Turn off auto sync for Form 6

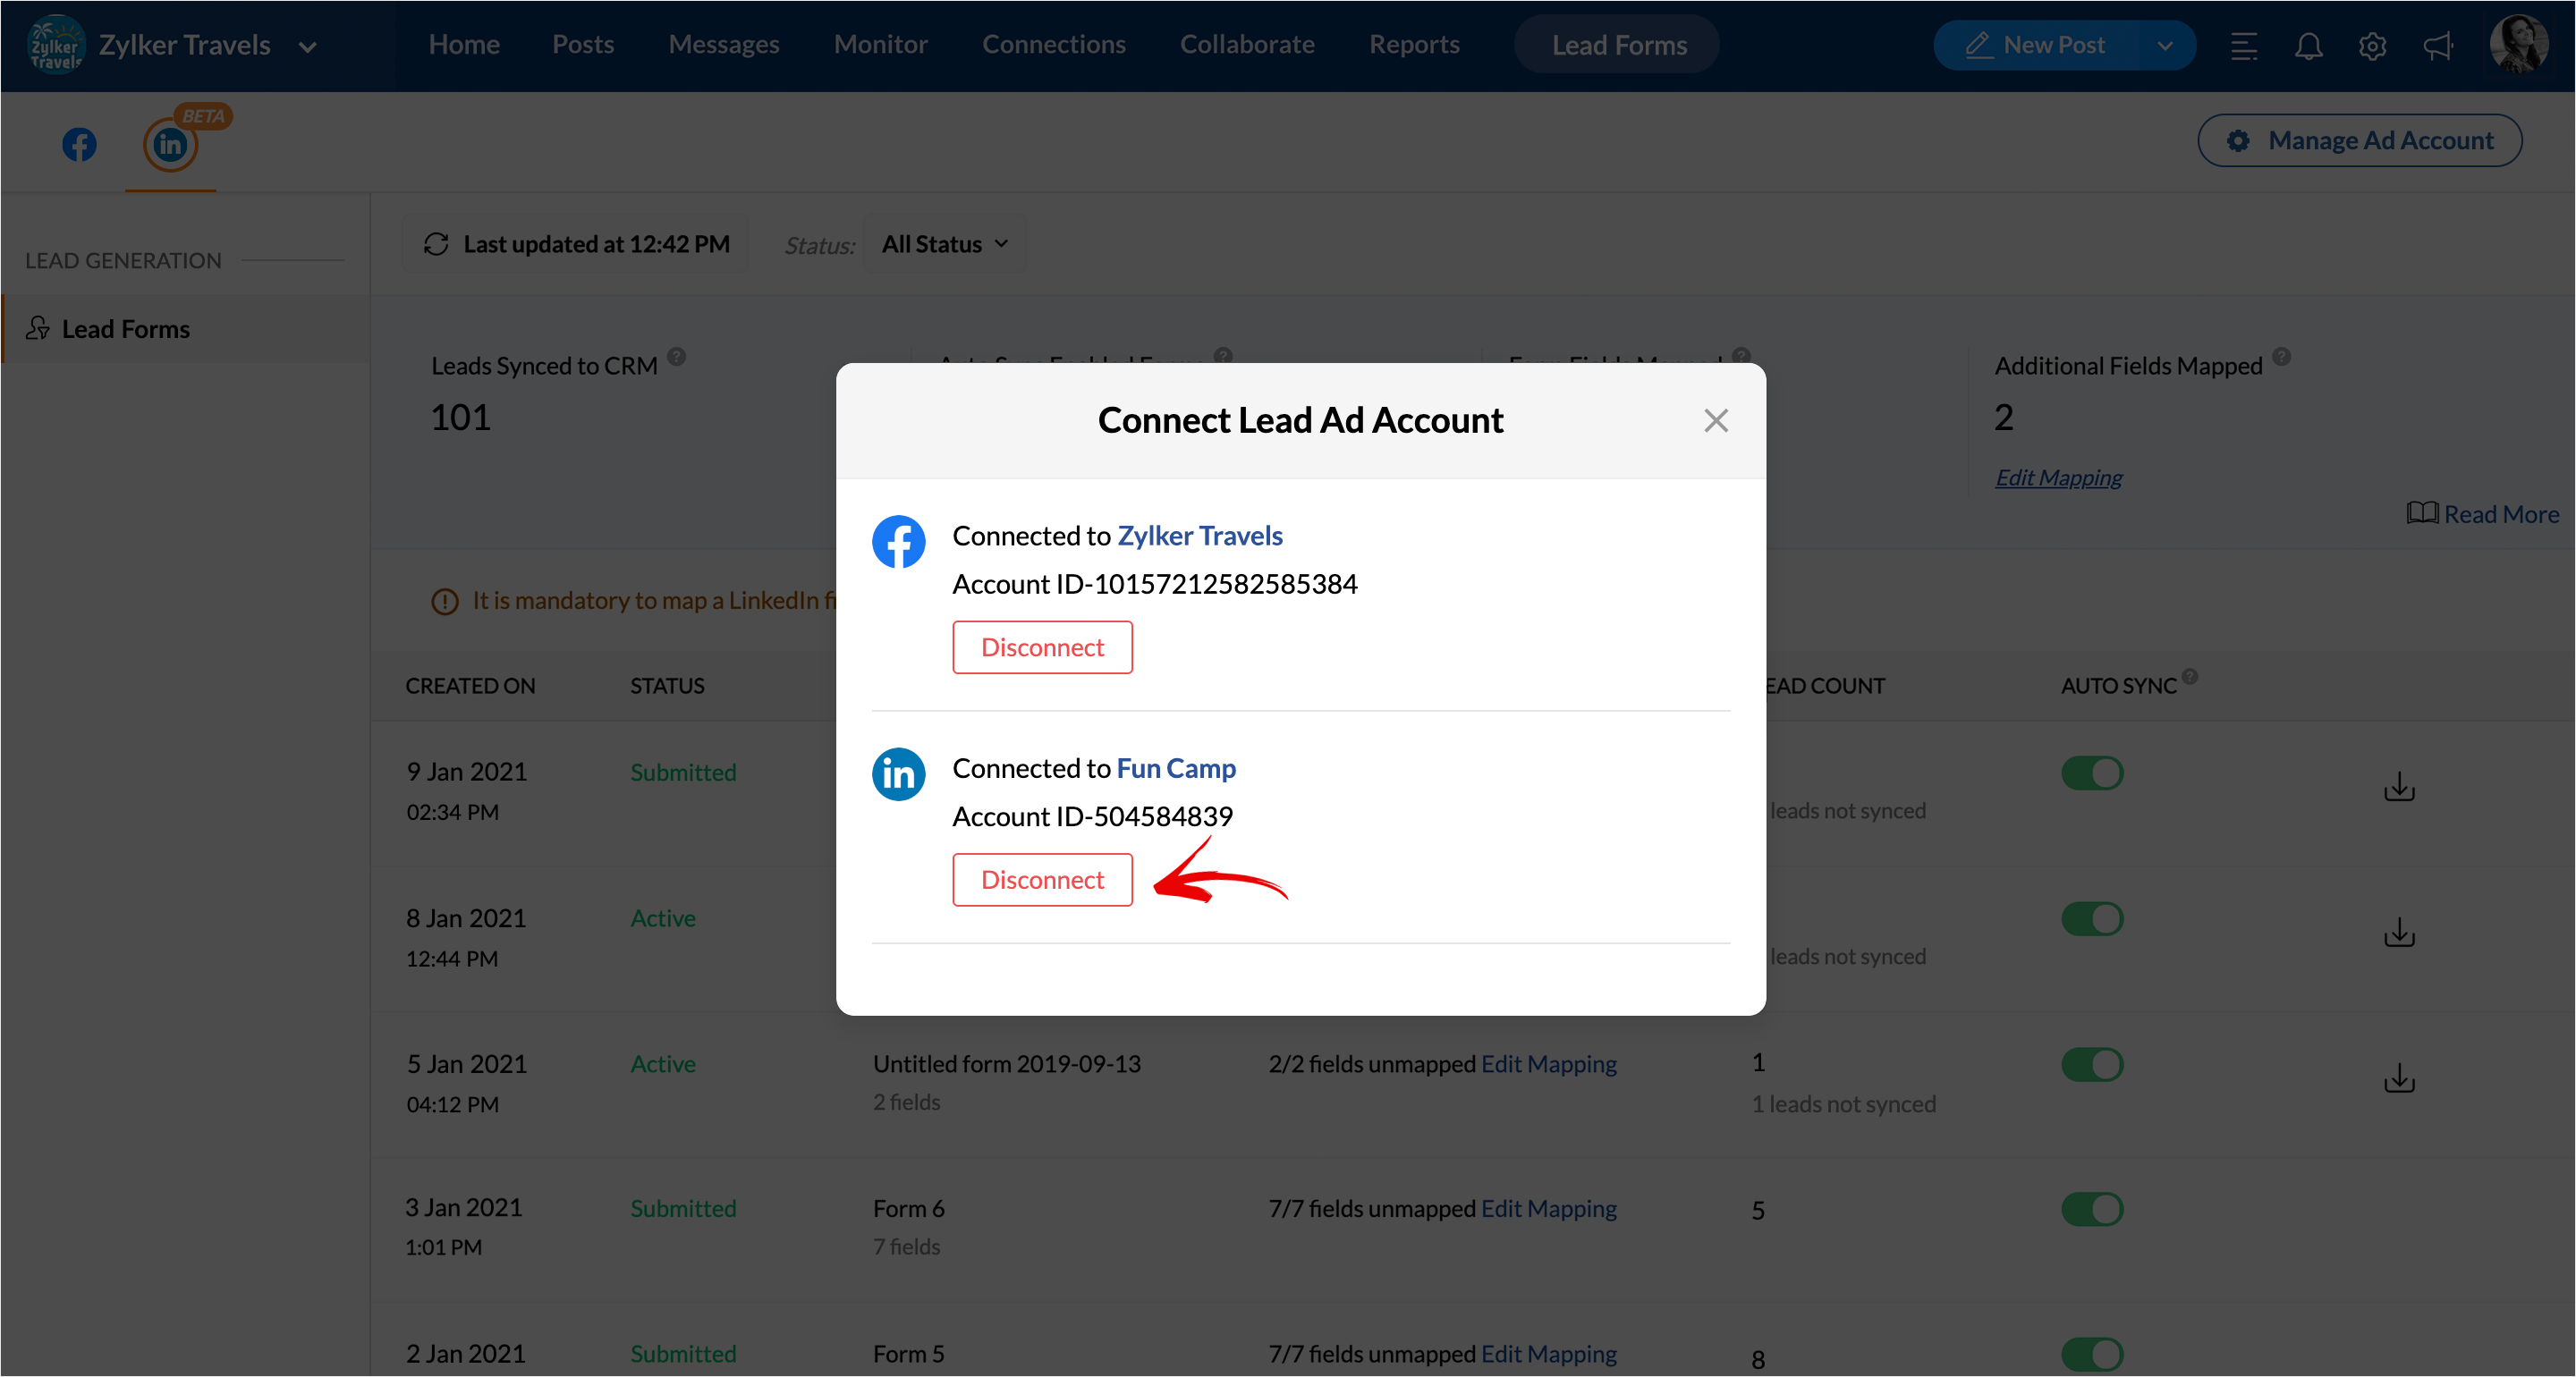pos(2092,1209)
